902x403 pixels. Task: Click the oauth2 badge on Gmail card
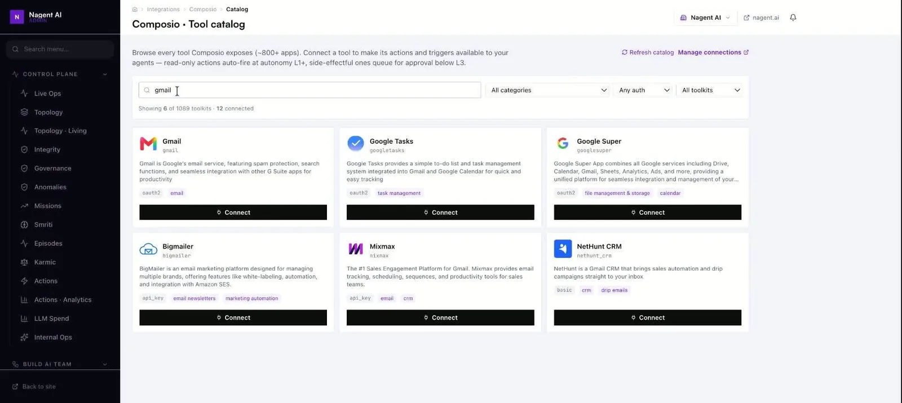pos(151,193)
